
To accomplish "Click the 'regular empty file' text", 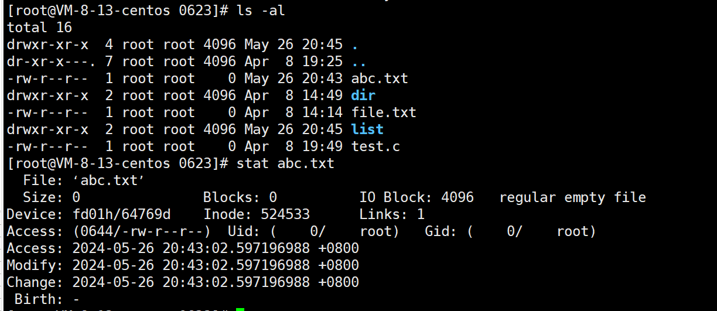I will (572, 197).
